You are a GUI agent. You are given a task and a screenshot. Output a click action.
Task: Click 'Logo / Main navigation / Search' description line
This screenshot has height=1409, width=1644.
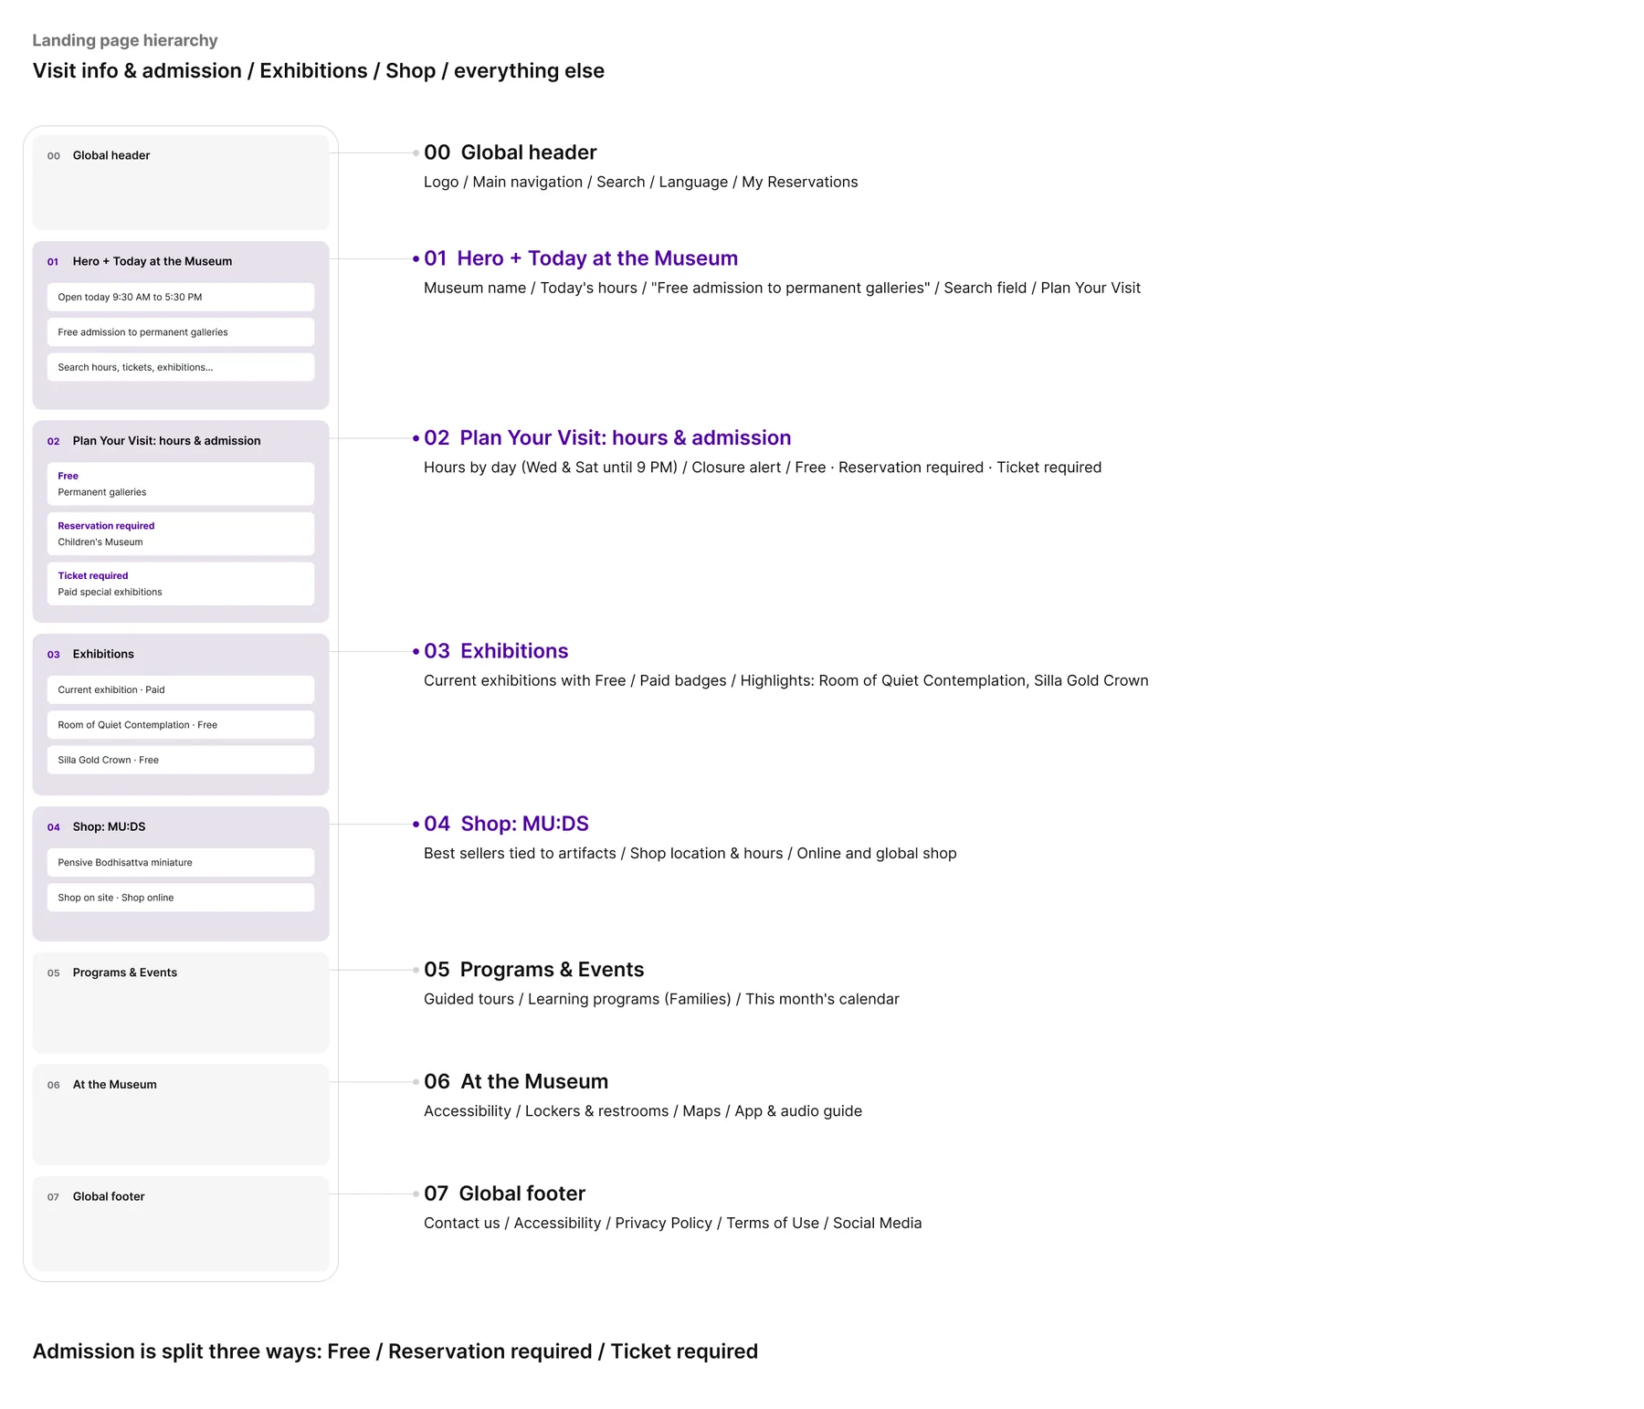(x=640, y=182)
